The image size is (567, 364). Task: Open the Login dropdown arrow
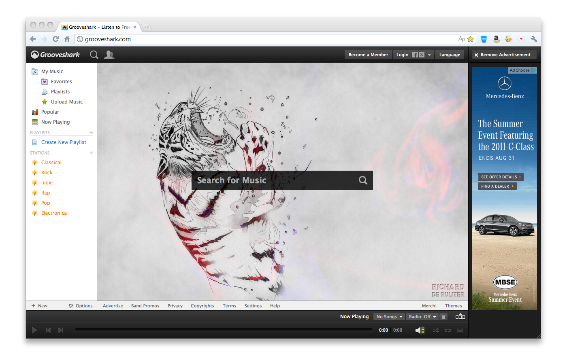429,55
